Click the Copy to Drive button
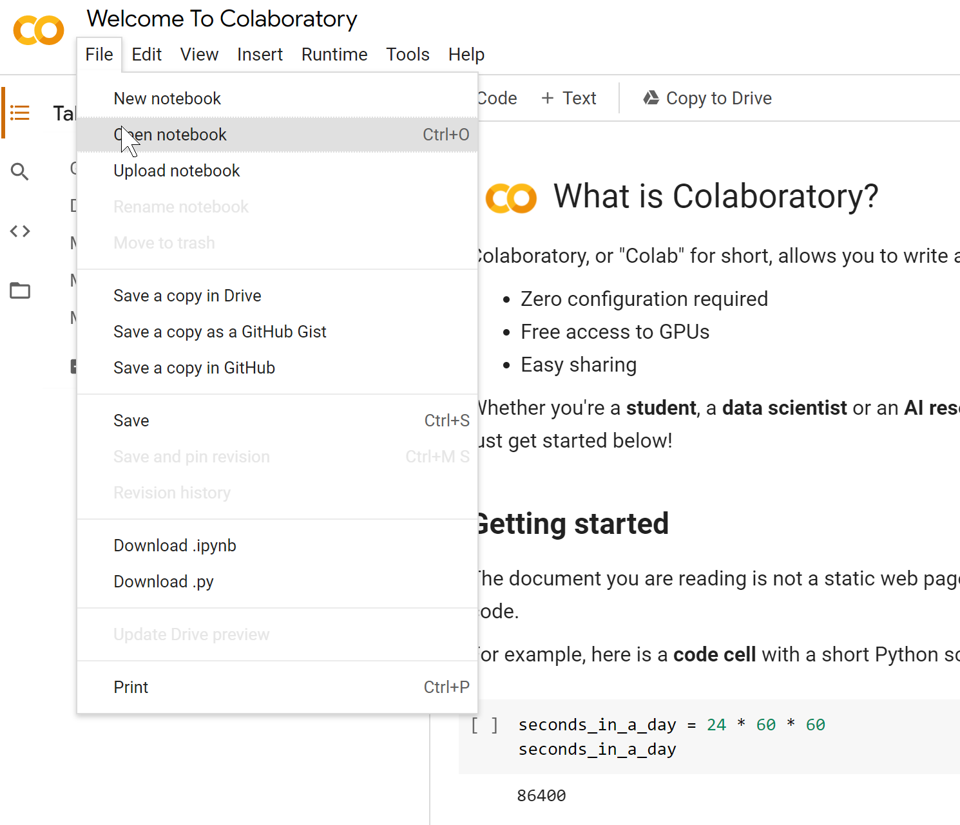The height and width of the screenshot is (825, 960). [707, 98]
